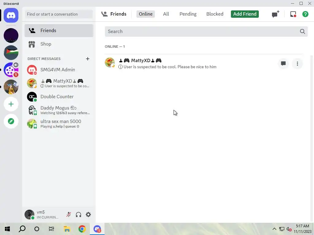The image size is (314, 235).
Task: Switch to the Pending tab
Action: (188, 14)
